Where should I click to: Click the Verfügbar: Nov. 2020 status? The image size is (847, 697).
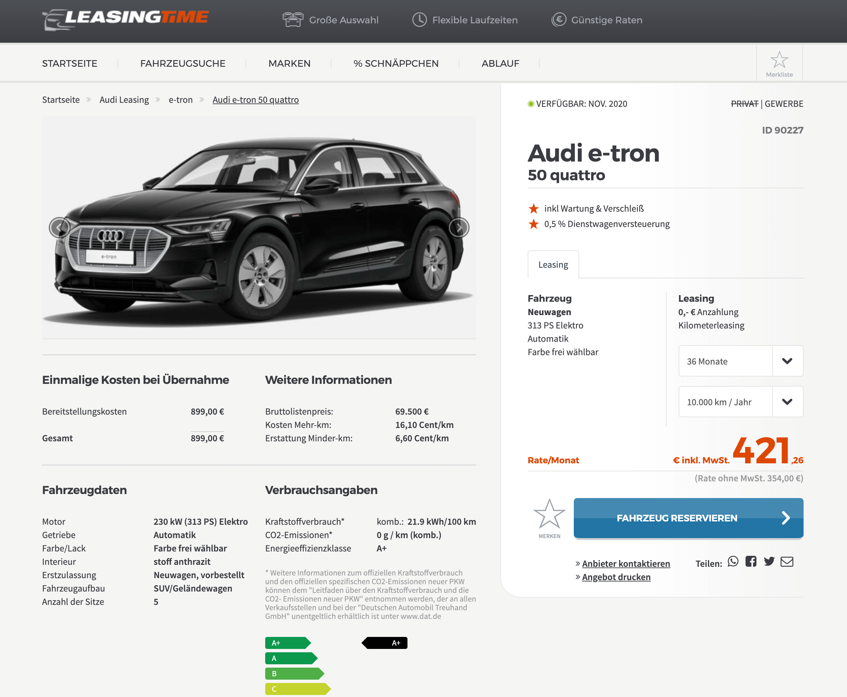[577, 103]
